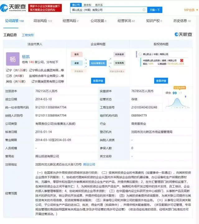Select registration number 210100404039248

(144, 107)
